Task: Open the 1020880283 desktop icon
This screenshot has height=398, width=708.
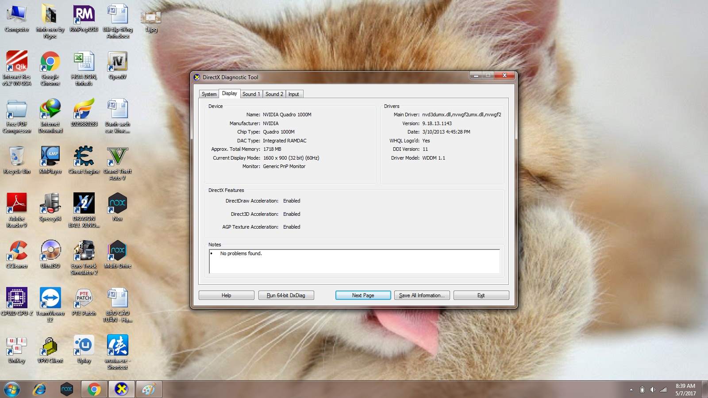Action: tap(84, 112)
